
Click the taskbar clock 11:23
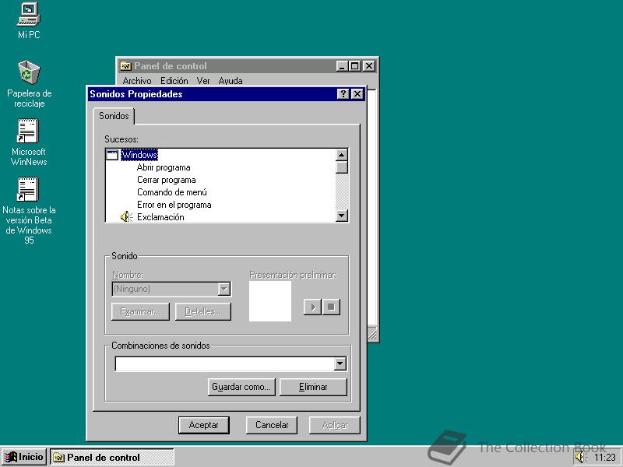coord(604,458)
